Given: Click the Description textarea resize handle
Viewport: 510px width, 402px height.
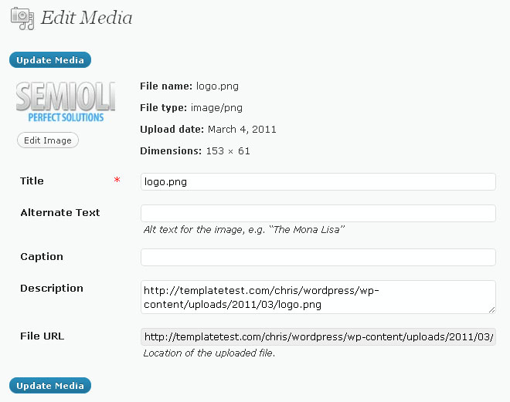Looking at the screenshot, I should tap(491, 309).
